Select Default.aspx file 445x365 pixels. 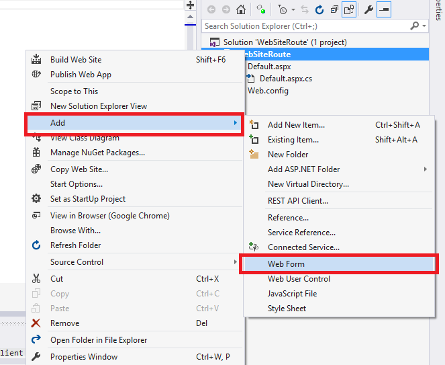pos(269,67)
